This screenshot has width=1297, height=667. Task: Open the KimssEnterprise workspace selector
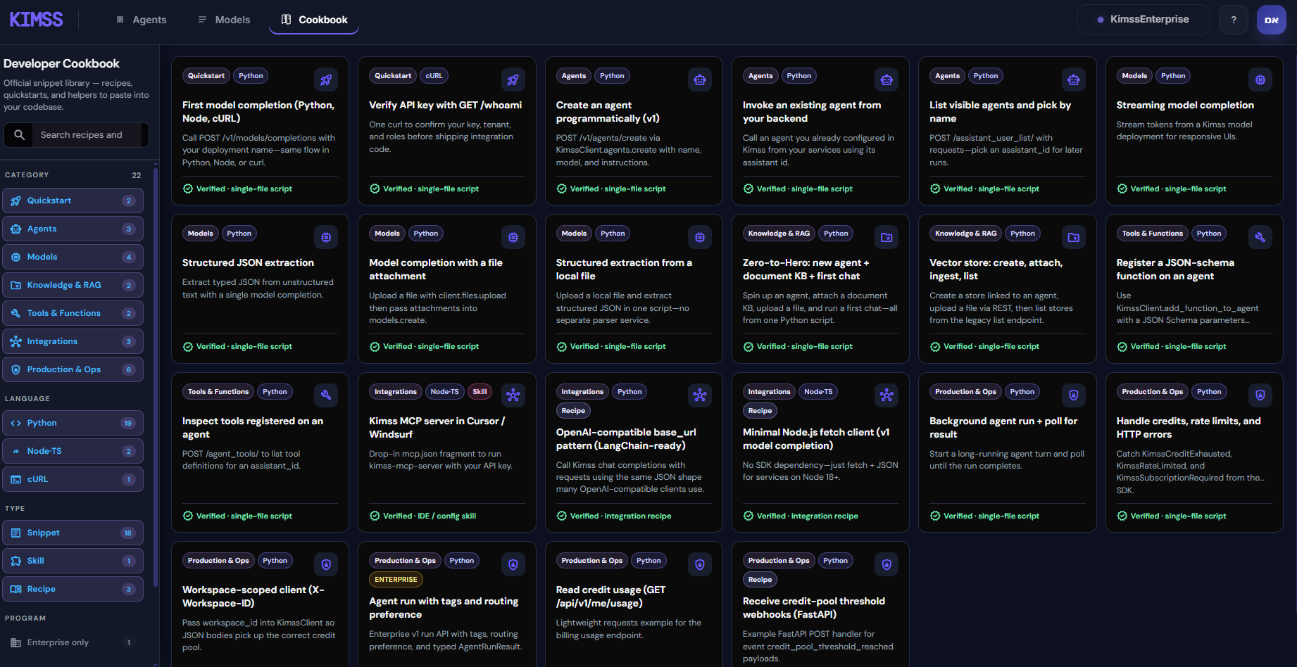pyautogui.click(x=1143, y=20)
